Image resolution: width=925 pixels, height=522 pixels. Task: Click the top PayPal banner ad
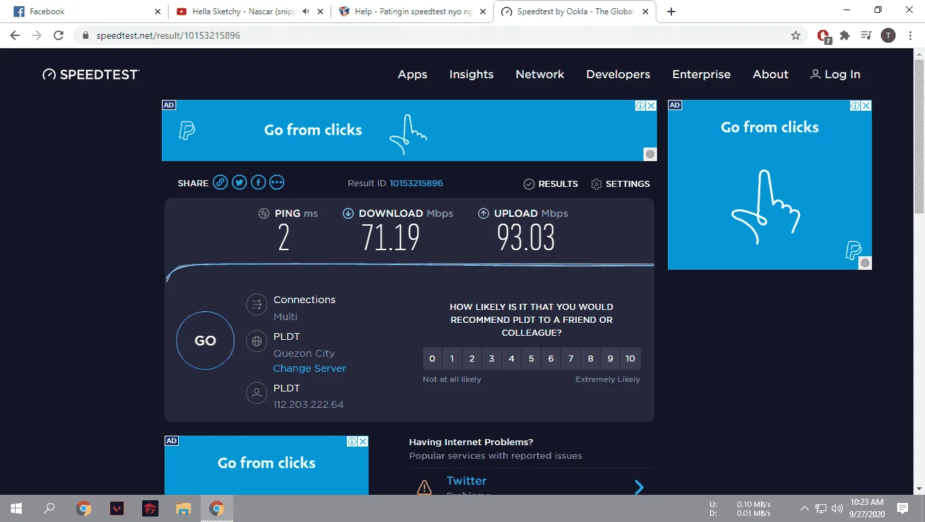(x=409, y=130)
